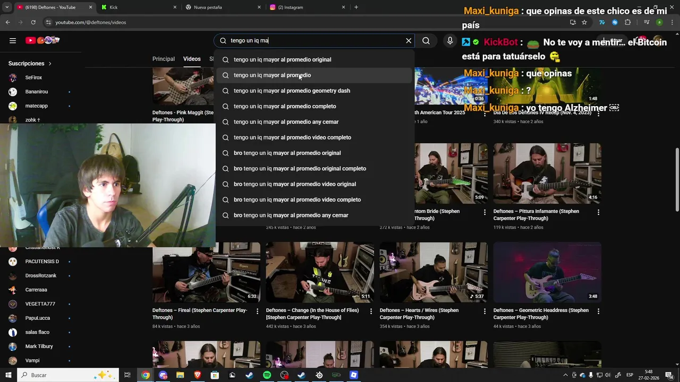The width and height of the screenshot is (680, 382).
Task: Pick suggestion 'bro tengo un iq mayor al promedio original completo'
Action: point(314,169)
